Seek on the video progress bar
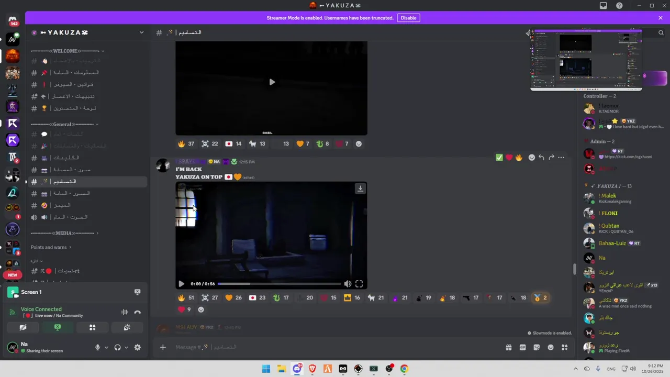670x377 pixels. tap(279, 284)
